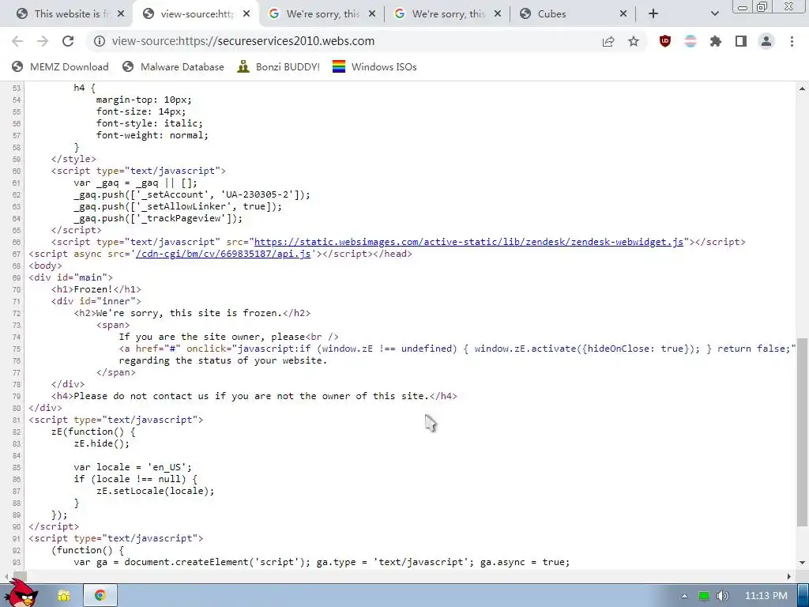Viewport: 809px width, 607px height.
Task: Click the 'UA-230305-2' setAccount line
Action: click(192, 194)
